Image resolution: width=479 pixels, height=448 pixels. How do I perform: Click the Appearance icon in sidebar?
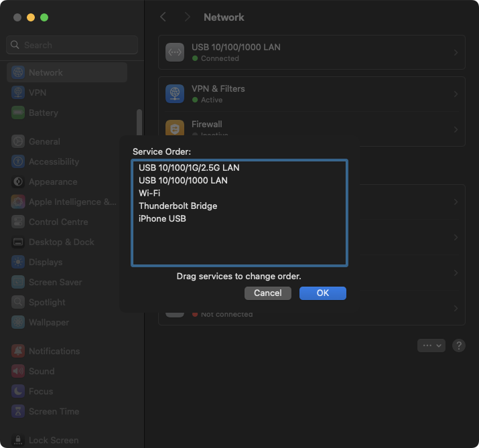point(18,181)
